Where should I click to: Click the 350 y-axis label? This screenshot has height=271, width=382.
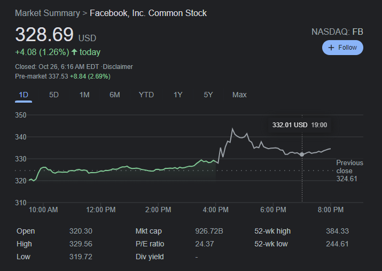(x=21, y=115)
